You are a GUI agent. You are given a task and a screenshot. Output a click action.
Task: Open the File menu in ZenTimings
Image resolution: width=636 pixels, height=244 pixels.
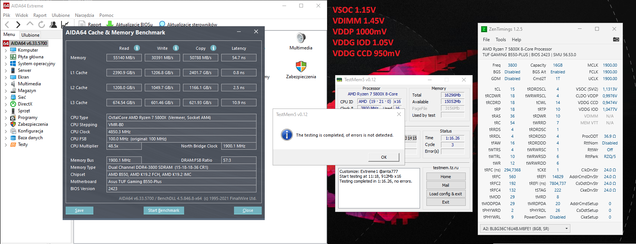[x=486, y=40]
